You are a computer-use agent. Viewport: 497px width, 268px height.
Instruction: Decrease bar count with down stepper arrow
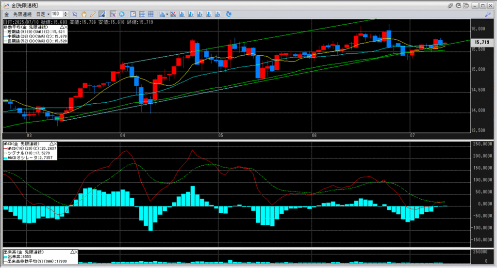click(66, 16)
